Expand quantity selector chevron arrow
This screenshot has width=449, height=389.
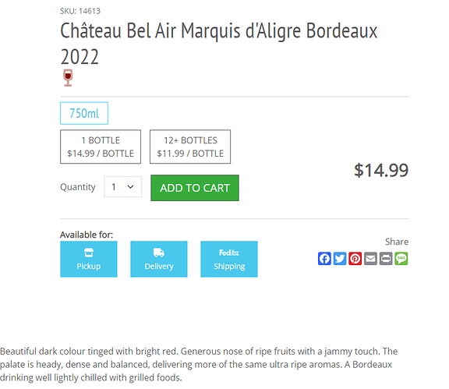click(131, 187)
